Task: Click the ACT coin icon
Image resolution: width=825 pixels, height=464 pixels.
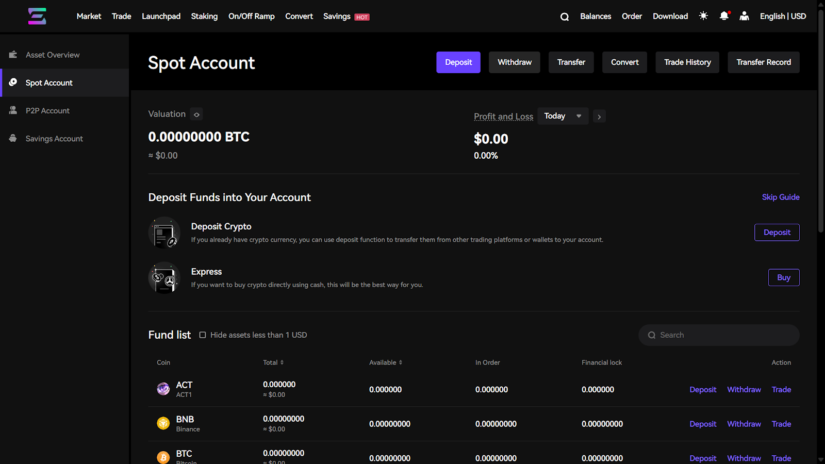Action: point(163,389)
